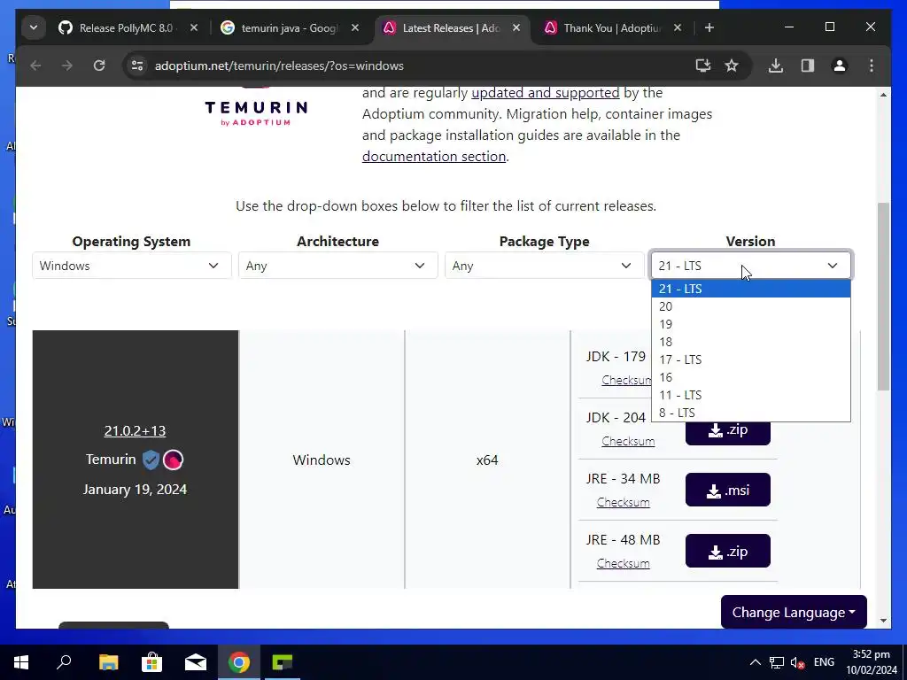Click scrollbar down arrow

tap(883, 621)
